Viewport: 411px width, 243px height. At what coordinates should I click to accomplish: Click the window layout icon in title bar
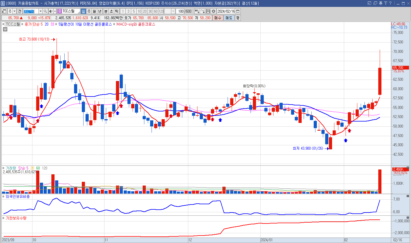coord(369,3)
